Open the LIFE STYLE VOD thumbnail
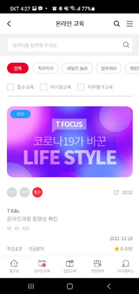This screenshot has height=294, width=139. coord(70,142)
